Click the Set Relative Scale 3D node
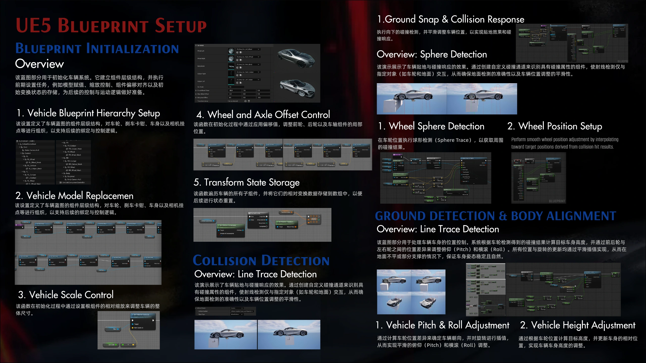The width and height of the screenshot is (646, 363). 143,321
